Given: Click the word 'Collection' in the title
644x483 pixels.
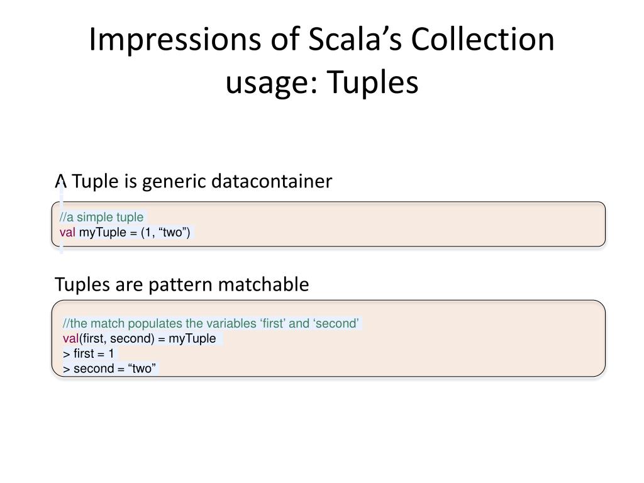Looking at the screenshot, I should (x=482, y=40).
